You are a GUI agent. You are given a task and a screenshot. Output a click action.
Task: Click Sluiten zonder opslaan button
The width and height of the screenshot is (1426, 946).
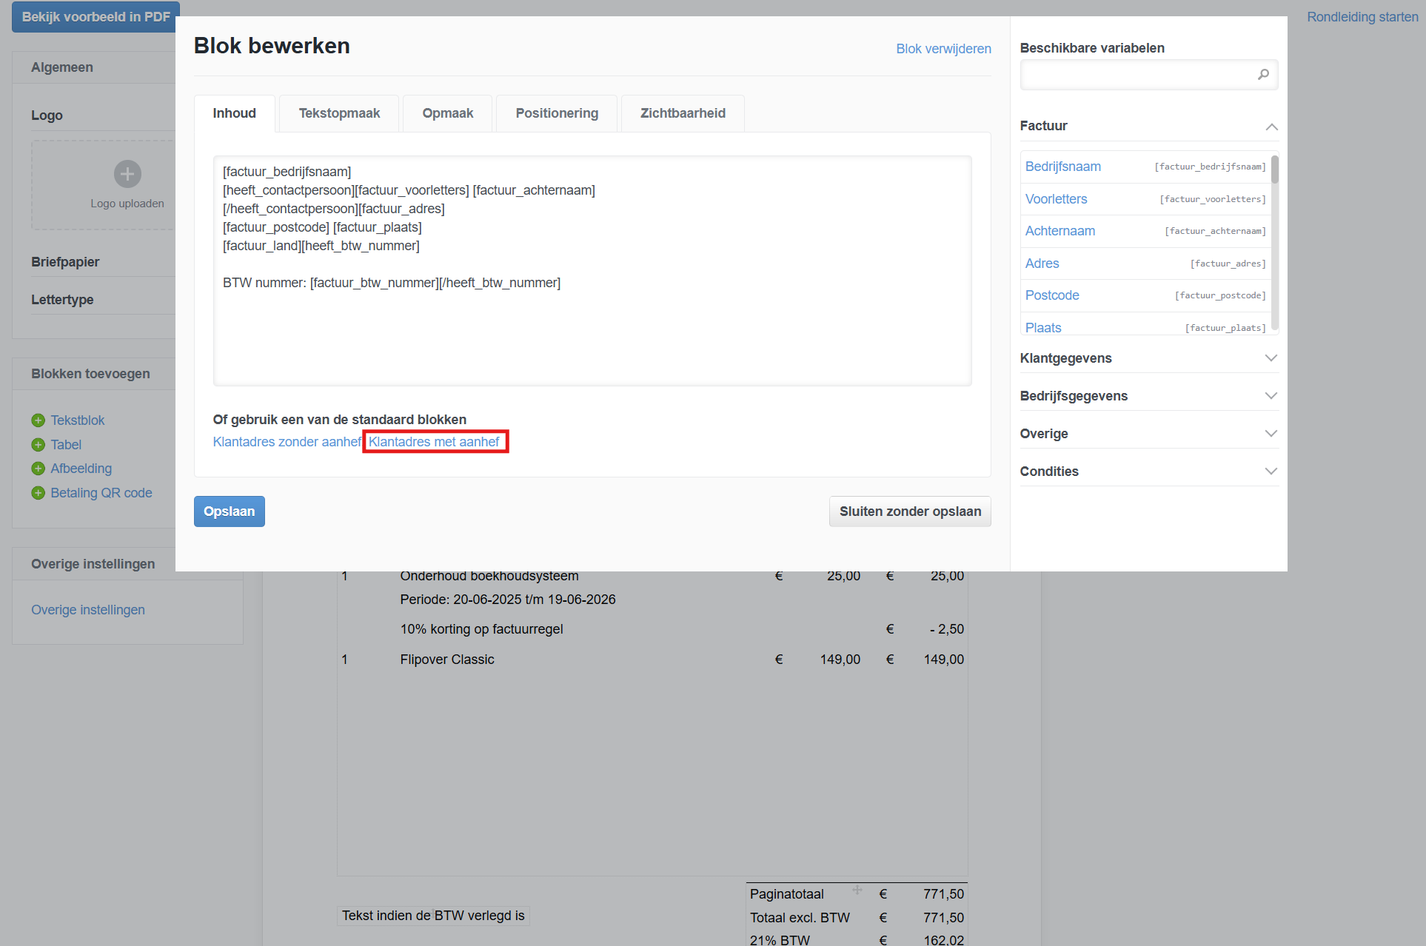point(910,511)
